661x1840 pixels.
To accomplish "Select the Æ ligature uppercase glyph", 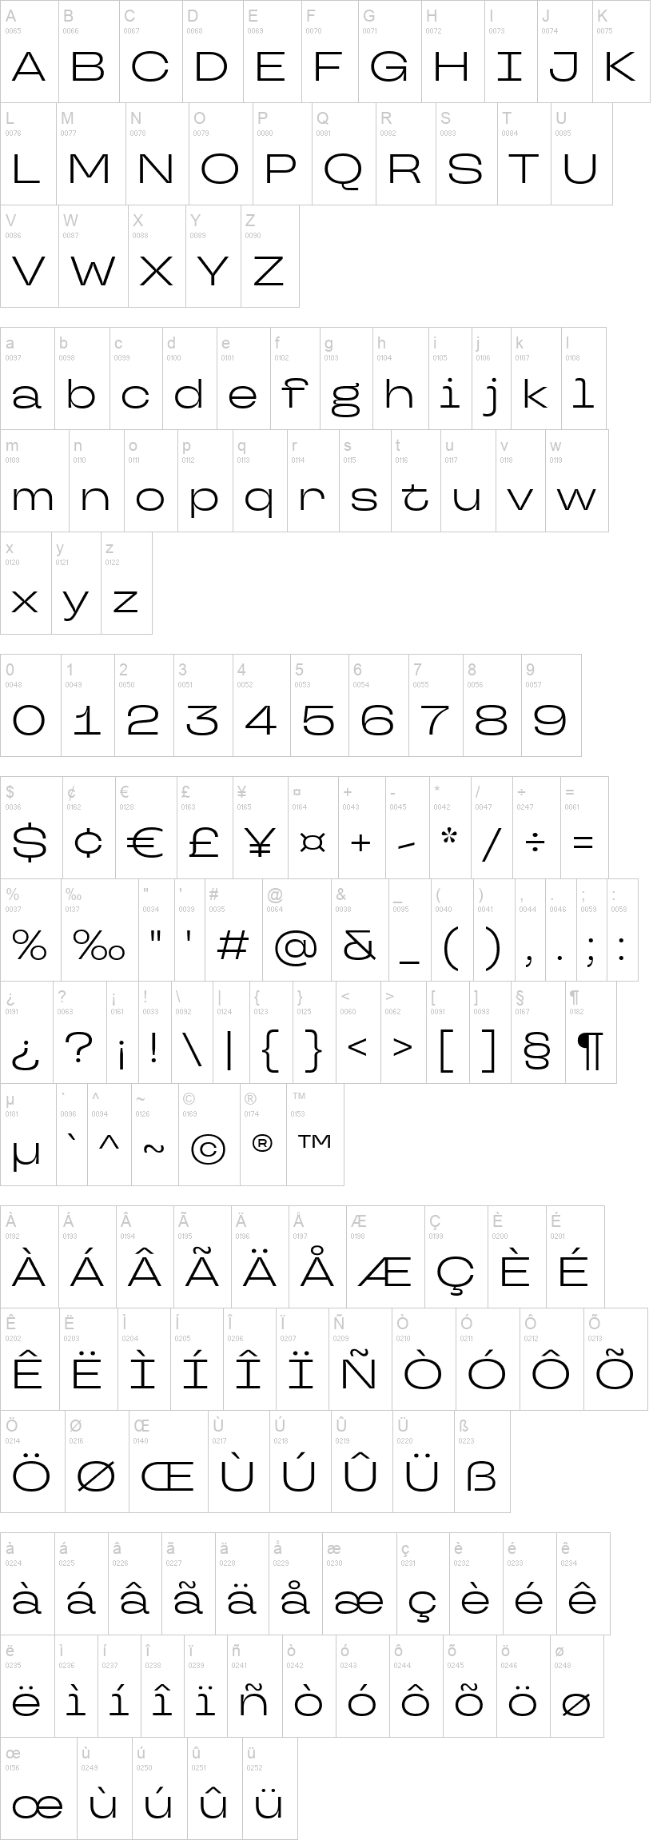I will pyautogui.click(x=385, y=1271).
